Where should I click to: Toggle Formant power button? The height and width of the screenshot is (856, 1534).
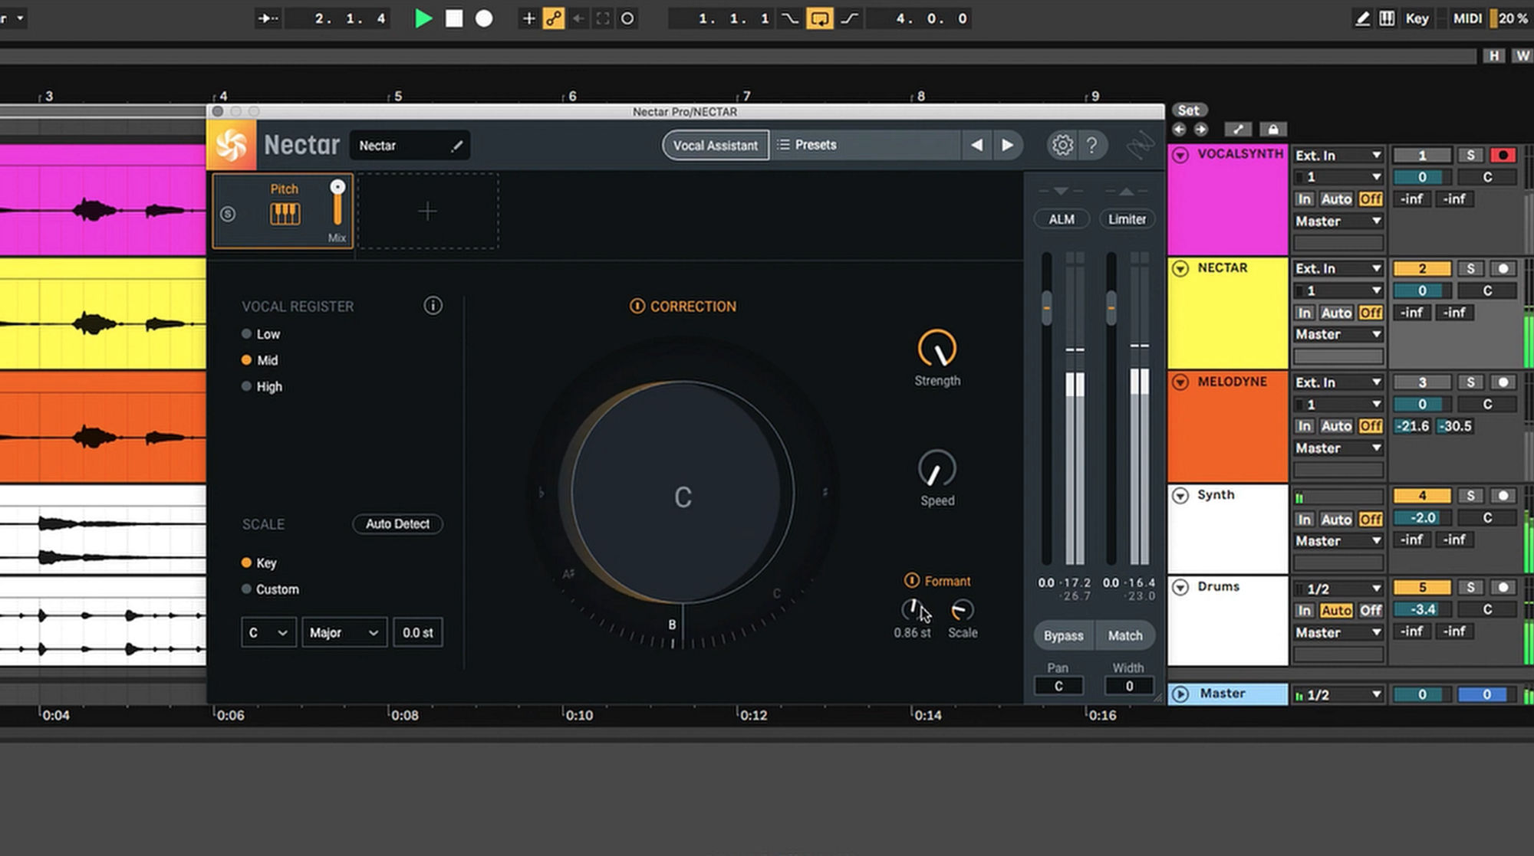pos(912,580)
